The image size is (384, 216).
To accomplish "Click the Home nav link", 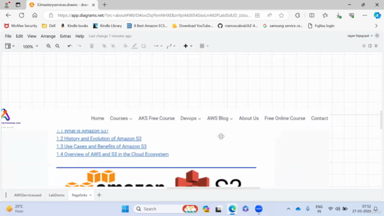I will pyautogui.click(x=97, y=118).
